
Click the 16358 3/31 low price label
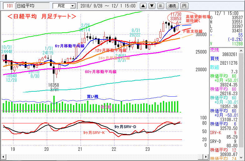click(53, 87)
